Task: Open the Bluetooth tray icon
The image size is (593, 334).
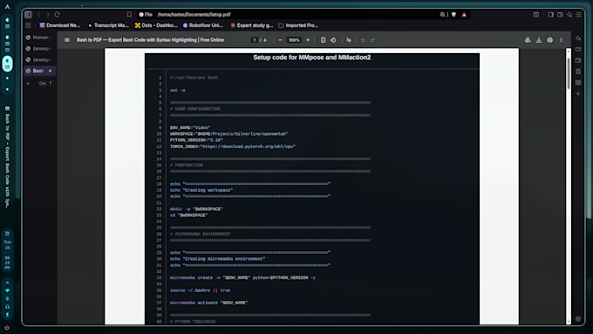Action: [7, 299]
